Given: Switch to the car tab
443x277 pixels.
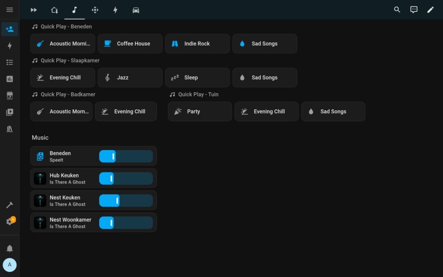Looking at the screenshot, I should click(136, 10).
